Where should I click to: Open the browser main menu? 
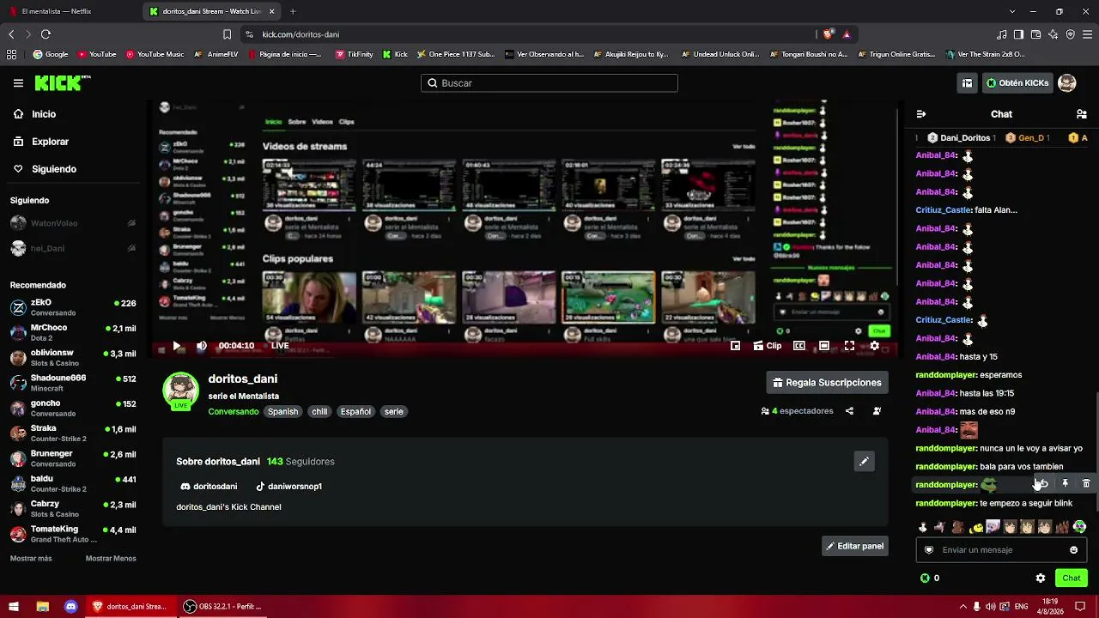(x=1086, y=34)
